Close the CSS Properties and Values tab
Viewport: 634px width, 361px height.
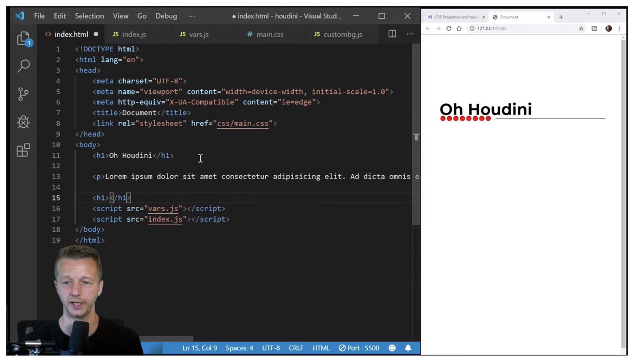coord(483,17)
